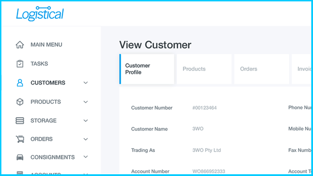313x176 pixels.
Task: Click the Logistical logo
Action: coord(40,14)
